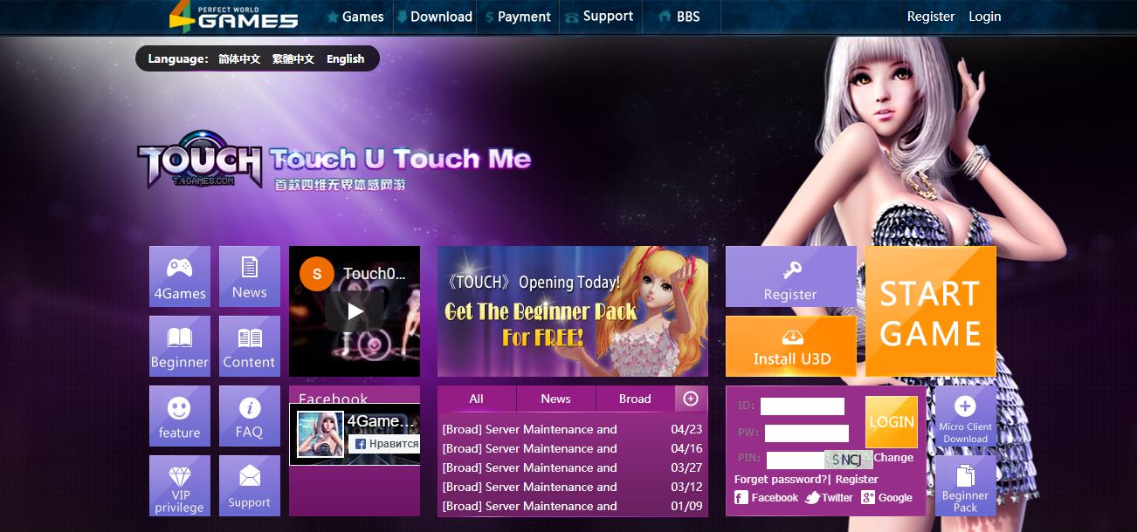Play the Touch video
The height and width of the screenshot is (532, 1137).
pyautogui.click(x=355, y=311)
